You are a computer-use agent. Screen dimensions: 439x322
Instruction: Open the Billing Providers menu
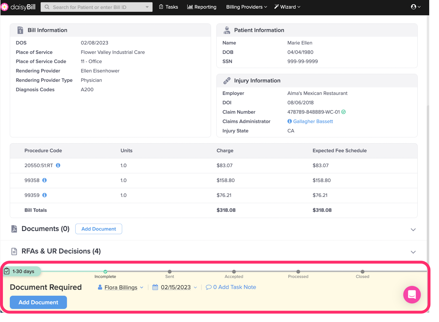(246, 7)
